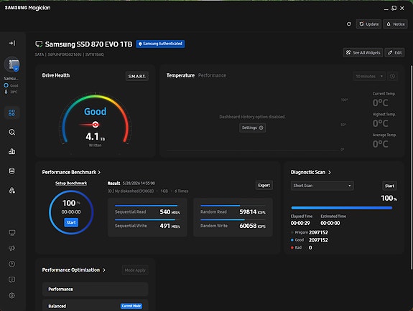Click the Current Temp 0°C reading
The width and height of the screenshot is (413, 311).
(381, 102)
